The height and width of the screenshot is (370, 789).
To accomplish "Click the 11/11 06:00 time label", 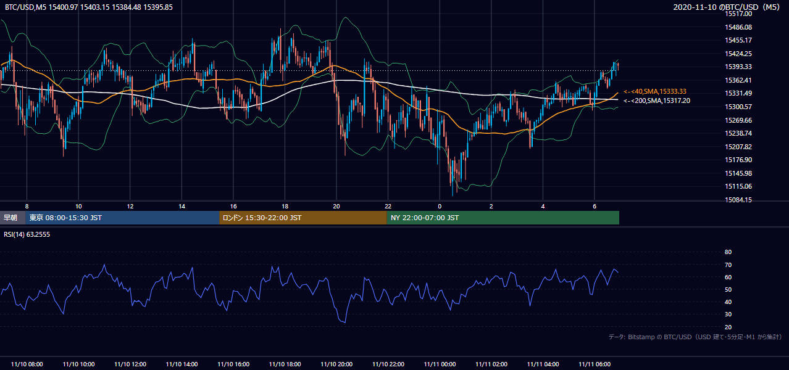I will coord(594,364).
